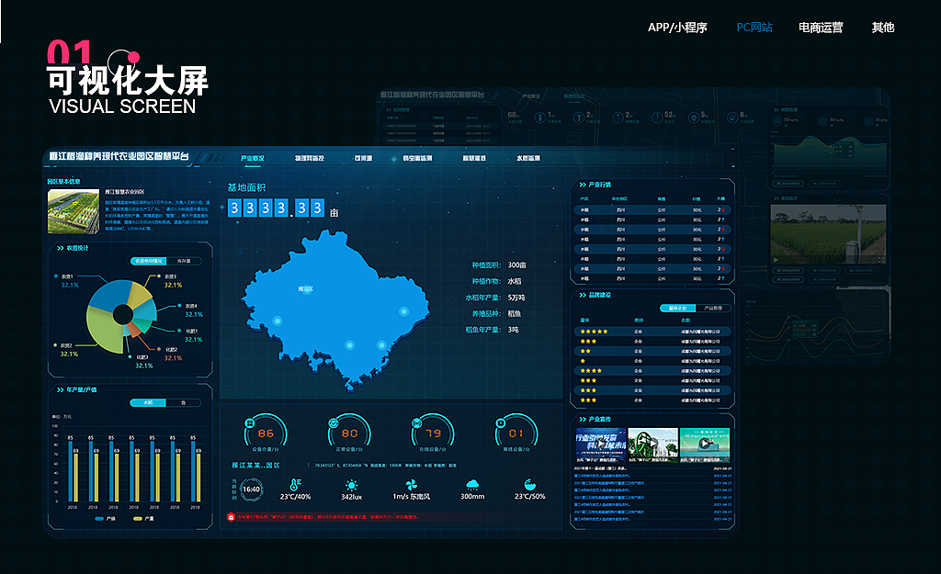The image size is (941, 574).
Task: Click the rightmost glowing map marker
Action: tap(404, 311)
